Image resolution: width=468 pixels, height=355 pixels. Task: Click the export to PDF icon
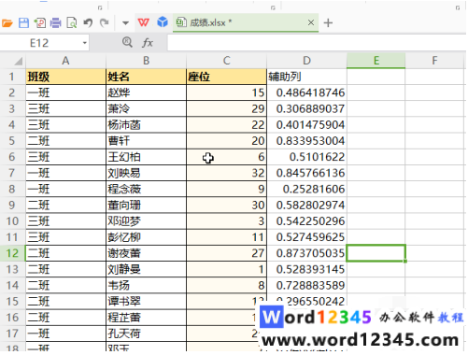(x=40, y=23)
